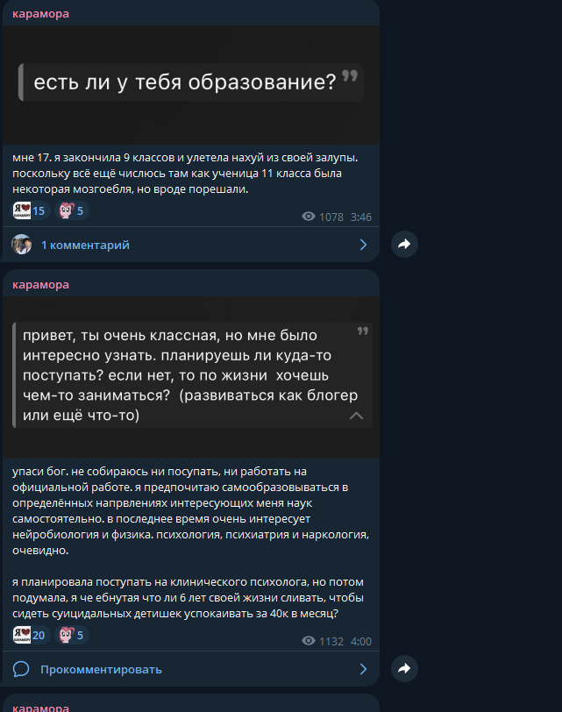Collapse the long quoted question with up chevron
The image size is (562, 712).
click(x=356, y=416)
